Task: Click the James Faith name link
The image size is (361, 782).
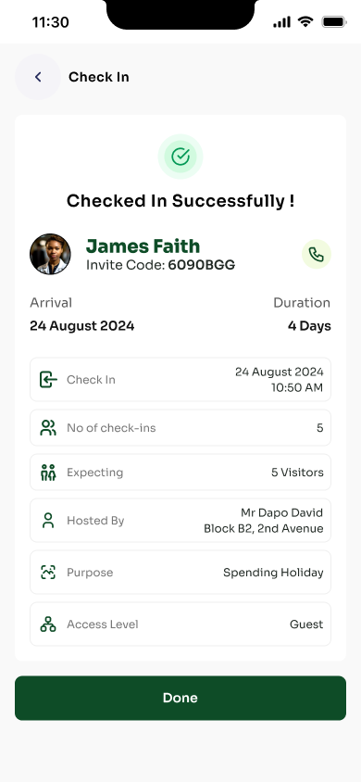Action: [143, 246]
